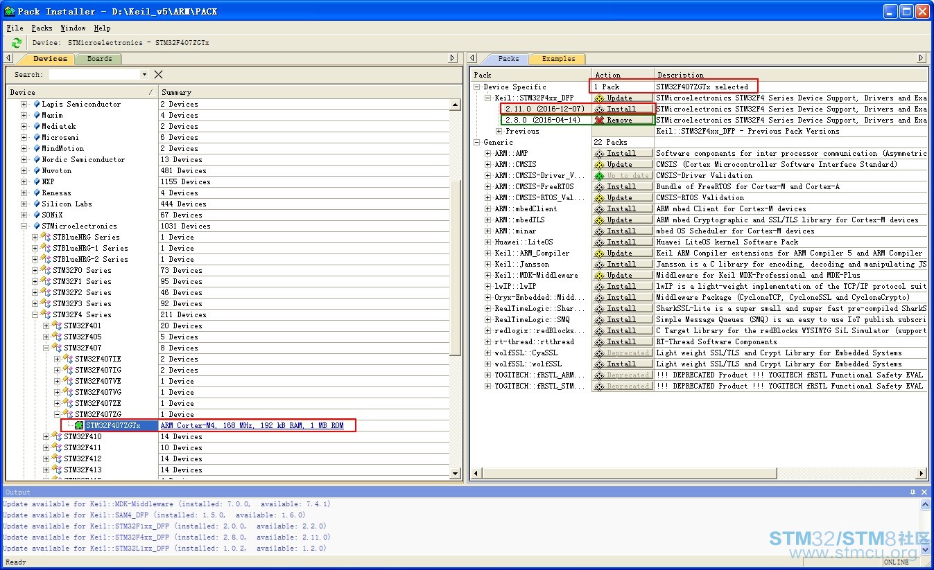Click the Output pane vertical scrollbar
This screenshot has width=934, height=570.
pyautogui.click(x=925, y=526)
